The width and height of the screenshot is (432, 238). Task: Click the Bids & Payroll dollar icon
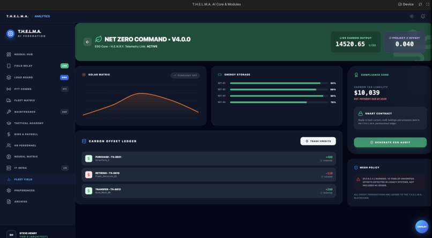coord(9,134)
